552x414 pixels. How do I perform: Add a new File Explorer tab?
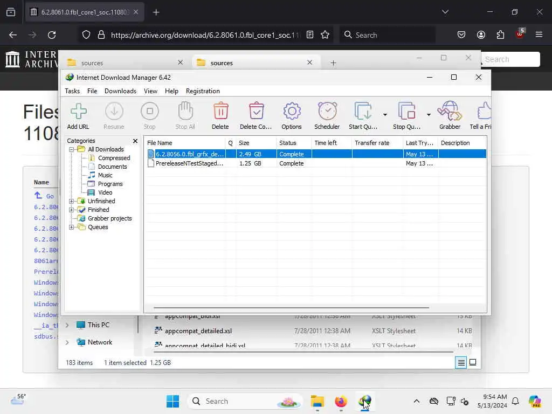pos(333,63)
